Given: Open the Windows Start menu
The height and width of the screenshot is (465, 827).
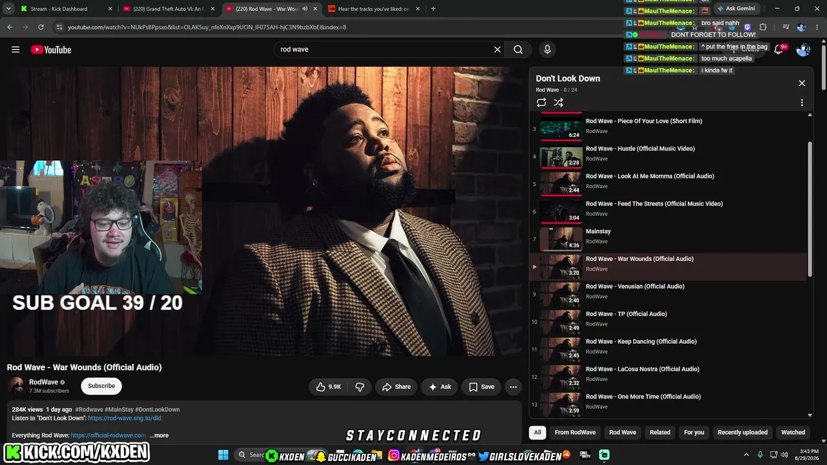Looking at the screenshot, I should [223, 455].
